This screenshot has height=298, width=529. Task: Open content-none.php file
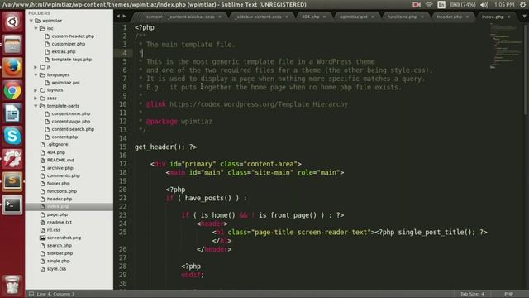coord(71,114)
